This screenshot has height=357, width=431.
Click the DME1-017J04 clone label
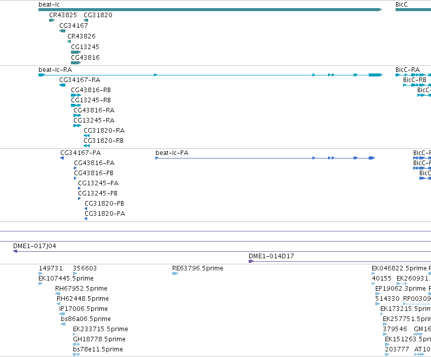(x=34, y=246)
